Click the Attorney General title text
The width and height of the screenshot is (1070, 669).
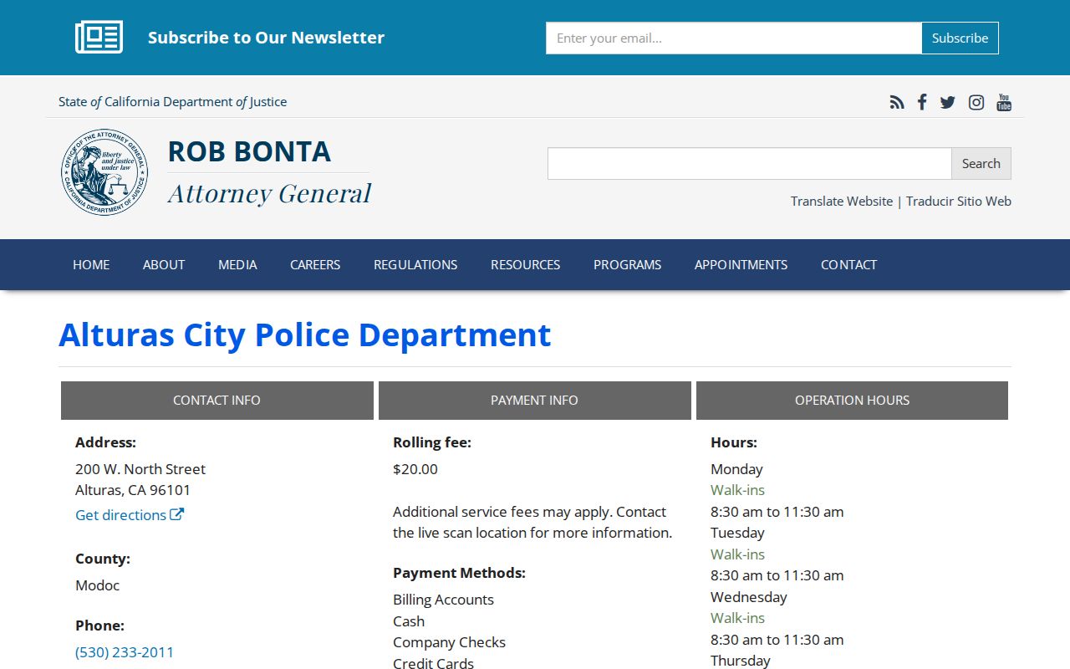coord(269,193)
